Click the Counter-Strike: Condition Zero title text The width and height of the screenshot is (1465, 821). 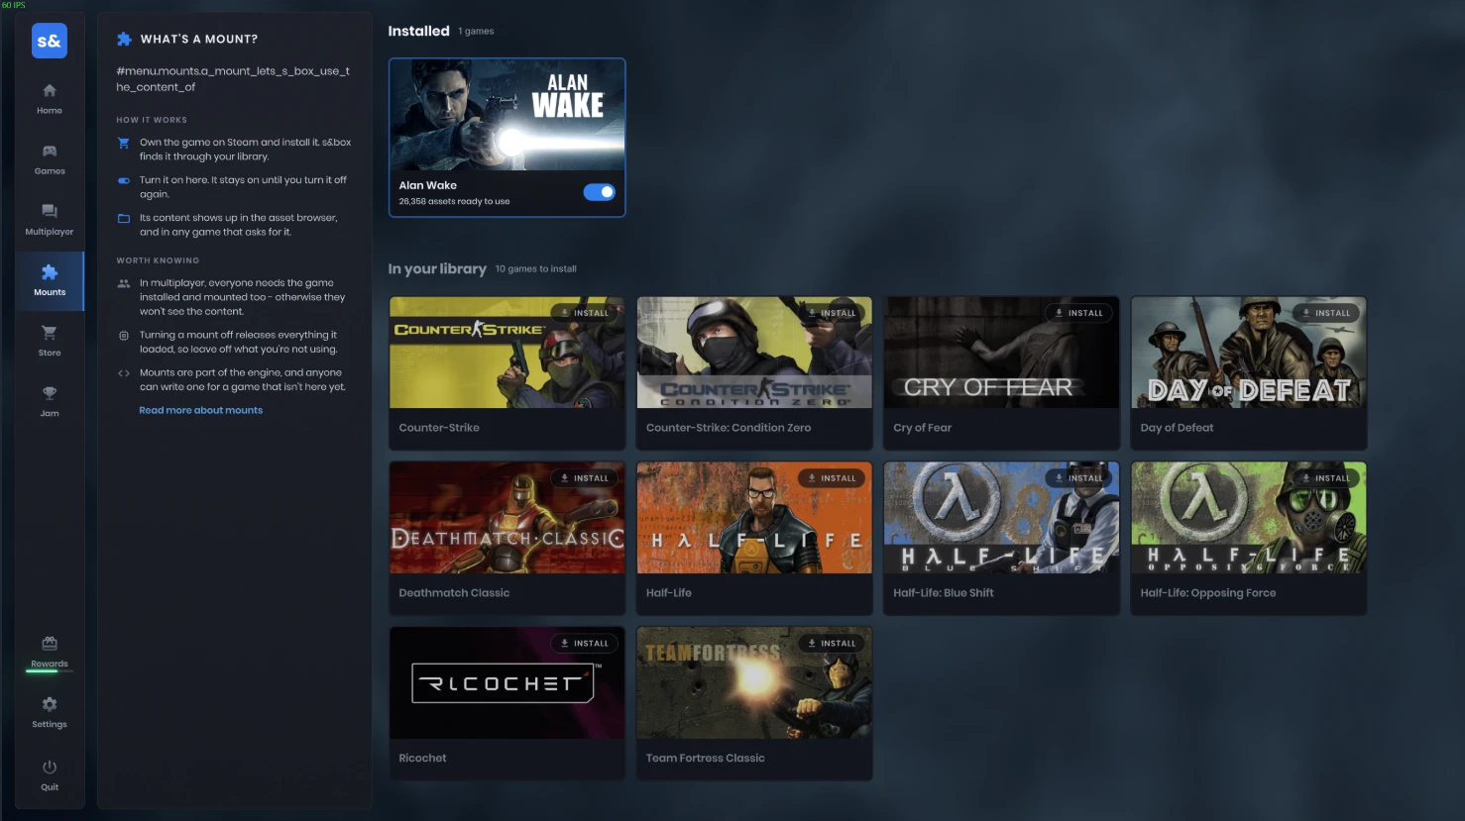pyautogui.click(x=729, y=428)
